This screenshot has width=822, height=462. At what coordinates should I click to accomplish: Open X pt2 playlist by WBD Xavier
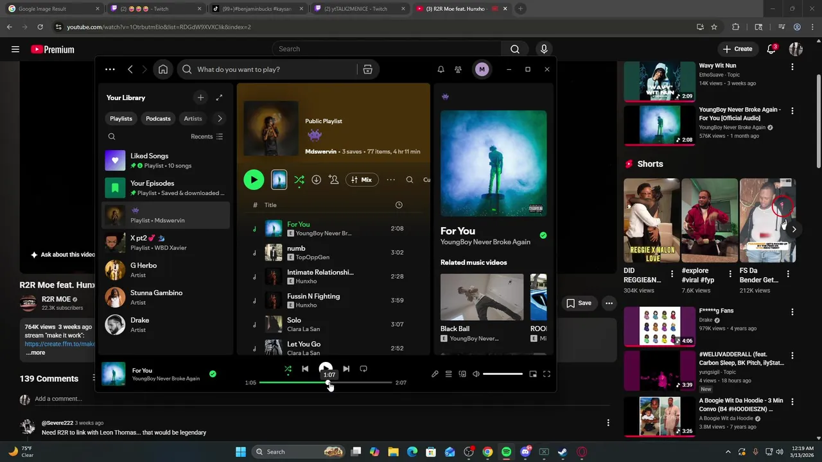click(166, 243)
